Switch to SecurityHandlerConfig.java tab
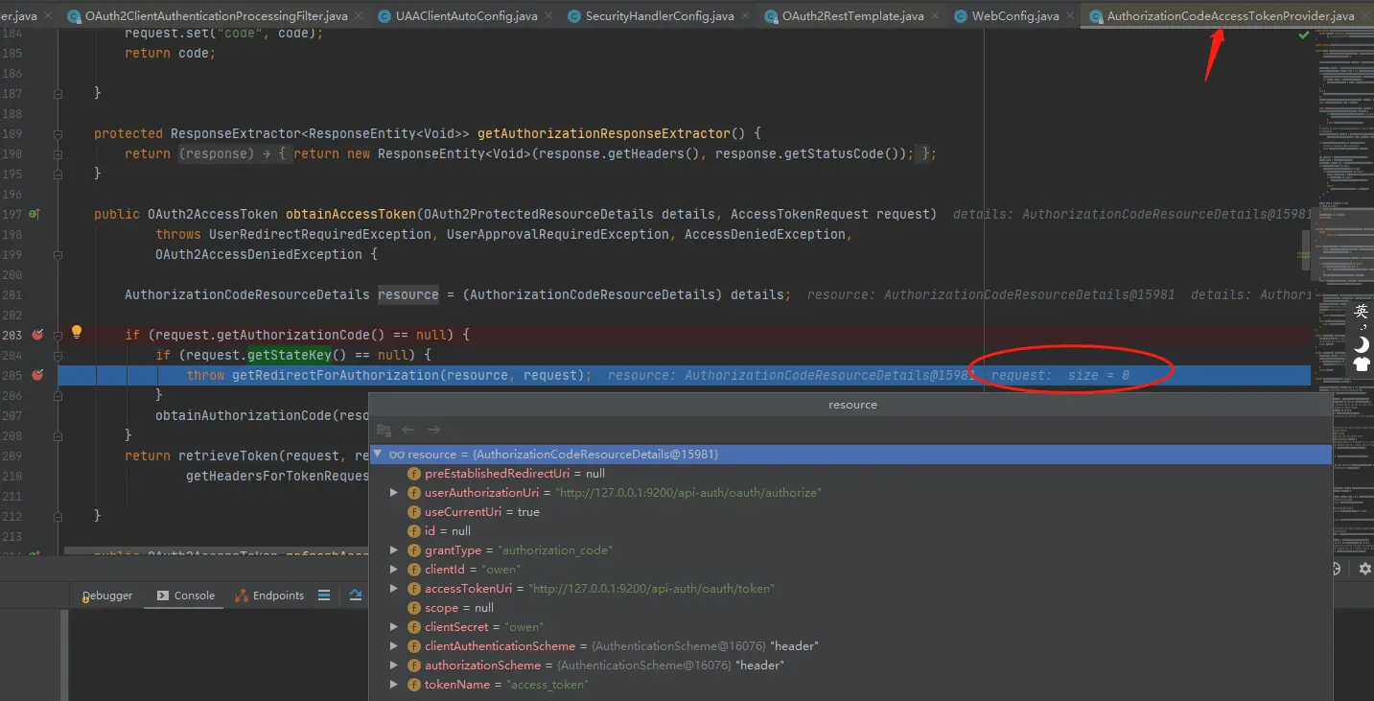1374x701 pixels. click(657, 16)
